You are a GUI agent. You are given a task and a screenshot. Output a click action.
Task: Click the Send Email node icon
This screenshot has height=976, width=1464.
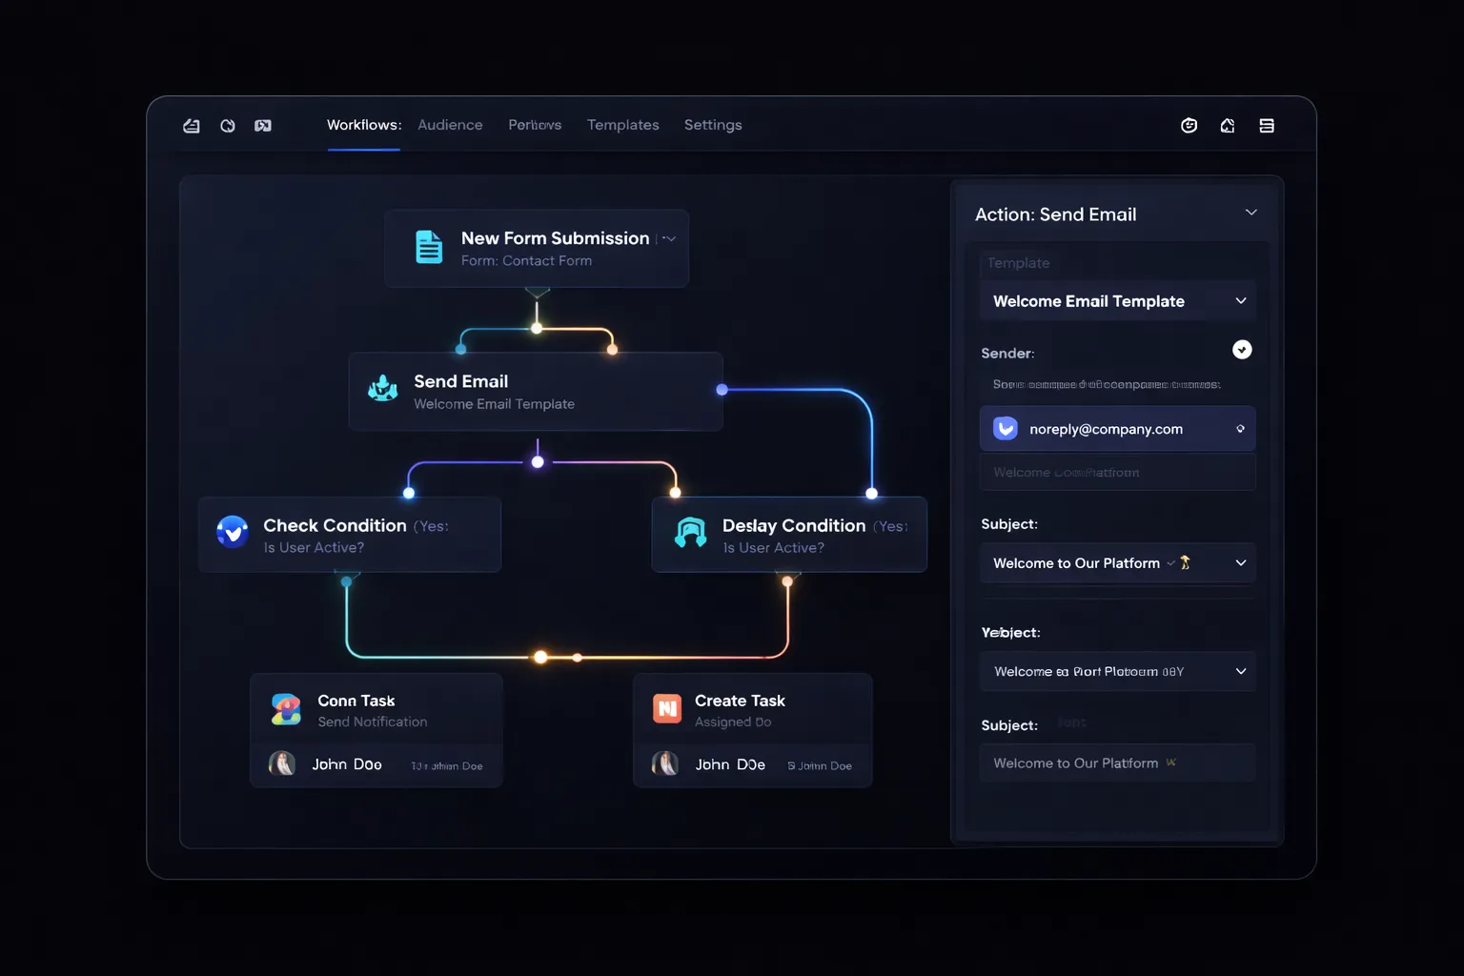(x=383, y=389)
